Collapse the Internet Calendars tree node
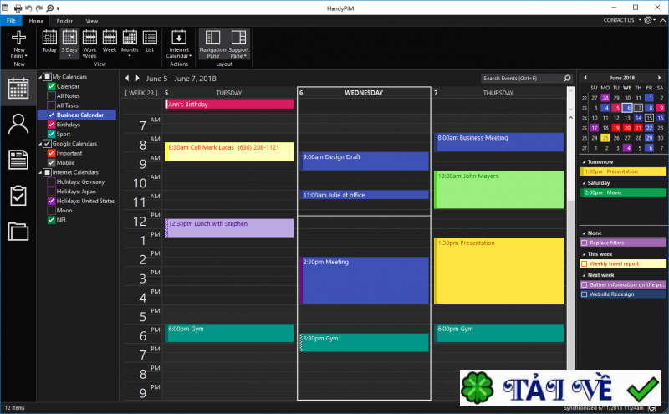Viewport: 669px width, 414px height. [40, 172]
